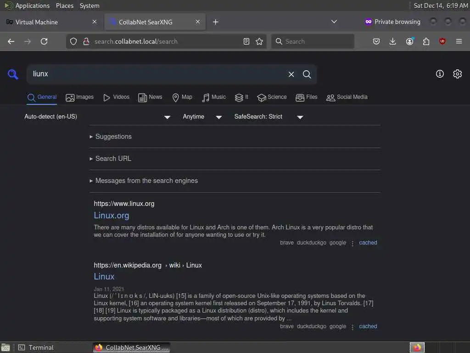
Task: Switch to the Social Media category
Action: [347, 97]
